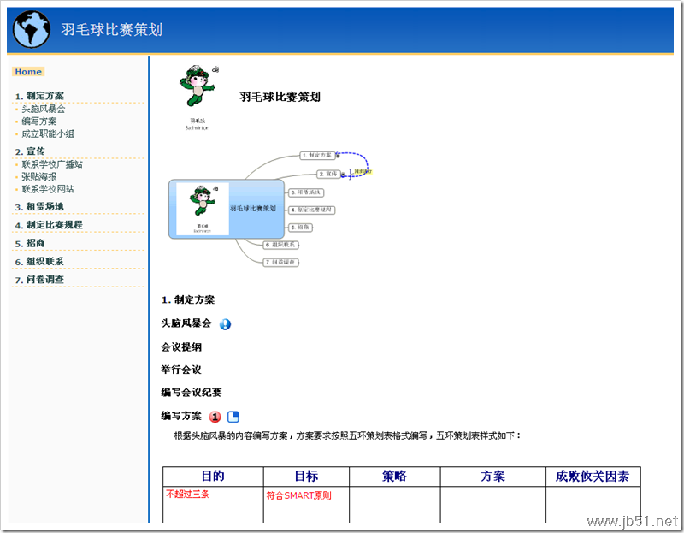Click the table header 目的
This screenshot has width=684, height=533.
(x=213, y=477)
